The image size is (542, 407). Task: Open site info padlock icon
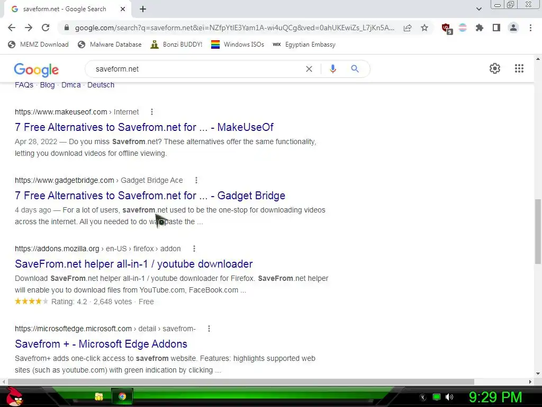67,28
